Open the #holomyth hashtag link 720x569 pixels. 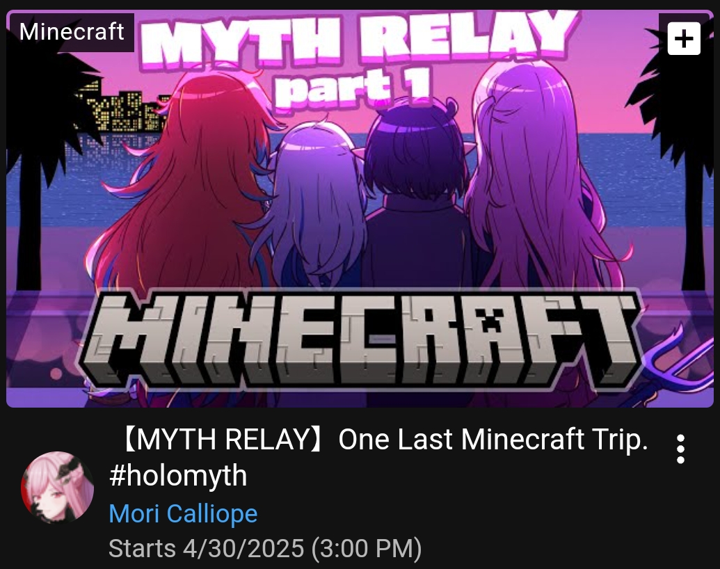coord(178,475)
